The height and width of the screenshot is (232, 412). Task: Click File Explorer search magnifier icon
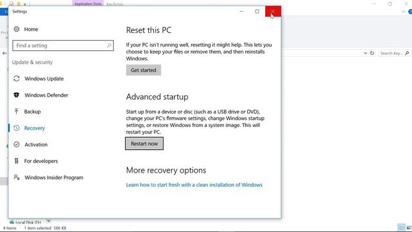(x=407, y=53)
